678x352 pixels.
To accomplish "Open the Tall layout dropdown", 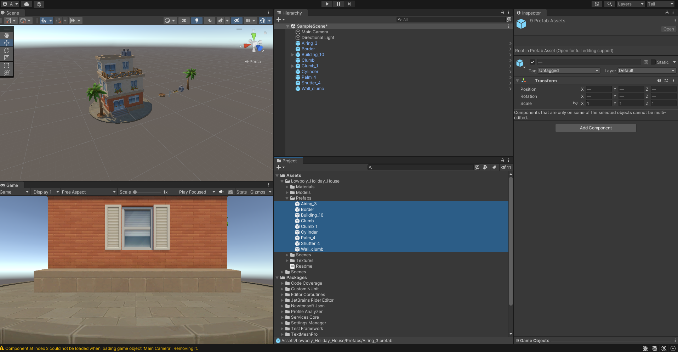I will [x=660, y=4].
